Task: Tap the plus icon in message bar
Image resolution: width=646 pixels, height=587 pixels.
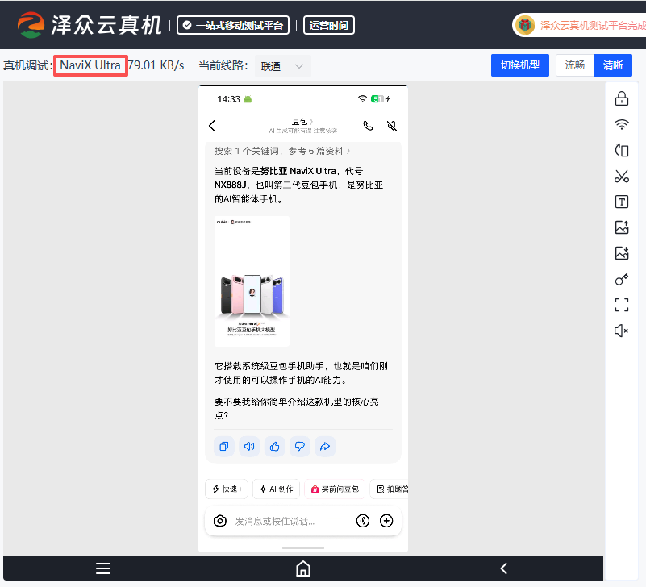Action: coord(386,521)
